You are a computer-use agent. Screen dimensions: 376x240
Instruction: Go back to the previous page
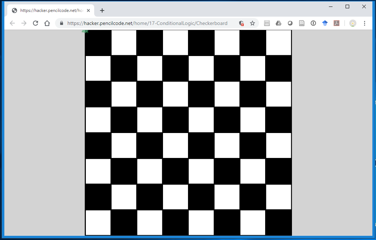(12, 23)
